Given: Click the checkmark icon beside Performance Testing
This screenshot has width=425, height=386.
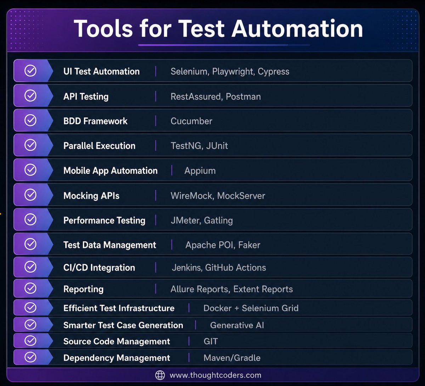Looking at the screenshot, I should coord(30,220).
